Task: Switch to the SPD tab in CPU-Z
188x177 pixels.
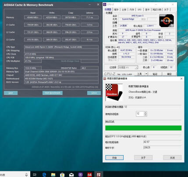Action: click(139, 10)
